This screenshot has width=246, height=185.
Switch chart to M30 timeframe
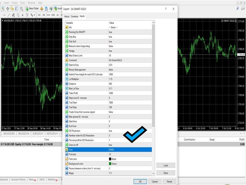click(53, 15)
